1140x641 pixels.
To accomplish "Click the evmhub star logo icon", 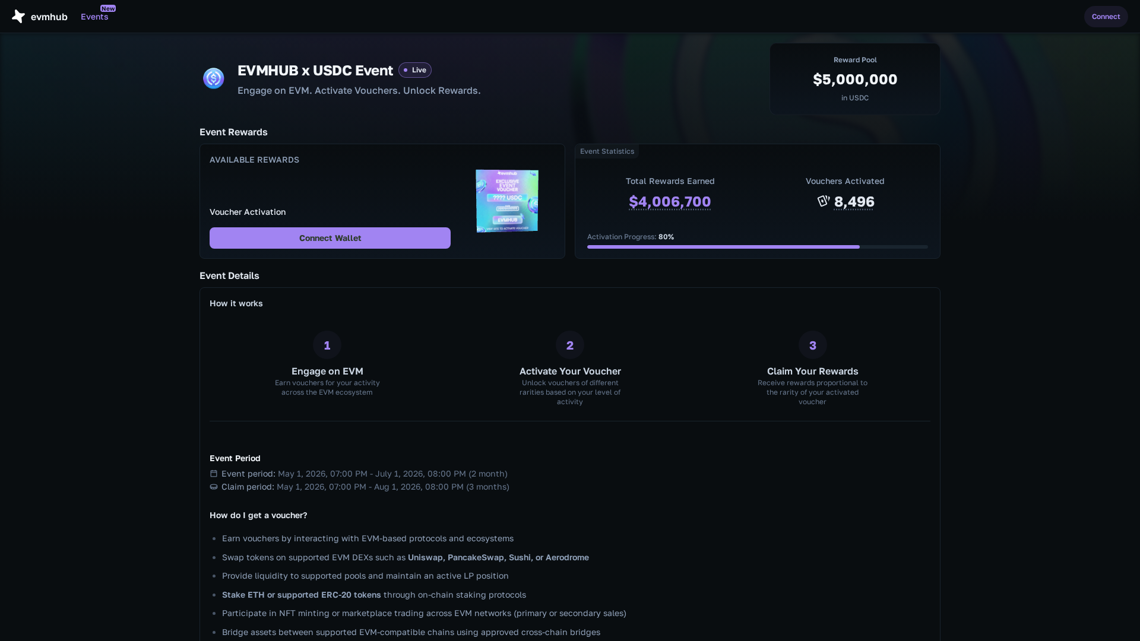I will 18,17.
